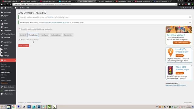This screenshot has height=109, width=194.
Task: Open the Excluded Posts tab
Action: (56, 35)
